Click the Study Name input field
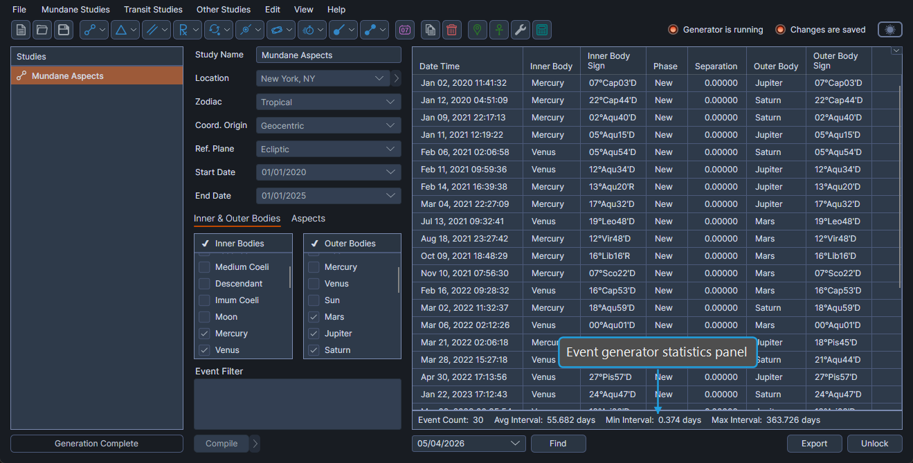The width and height of the screenshot is (913, 463). [x=329, y=55]
